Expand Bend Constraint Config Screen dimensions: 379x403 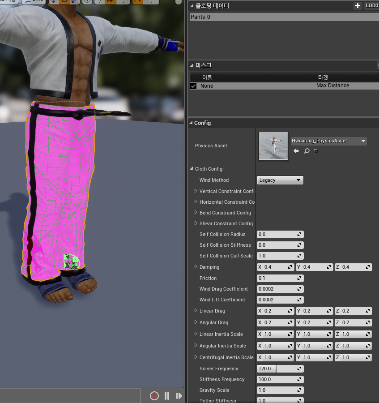(x=196, y=213)
